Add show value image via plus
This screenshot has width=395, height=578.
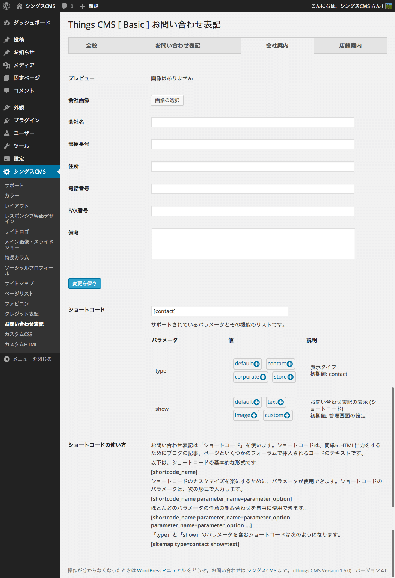tap(254, 415)
